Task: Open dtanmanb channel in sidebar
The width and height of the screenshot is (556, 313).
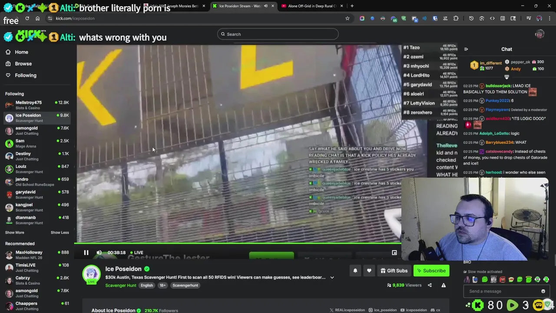Action: [x=37, y=220]
